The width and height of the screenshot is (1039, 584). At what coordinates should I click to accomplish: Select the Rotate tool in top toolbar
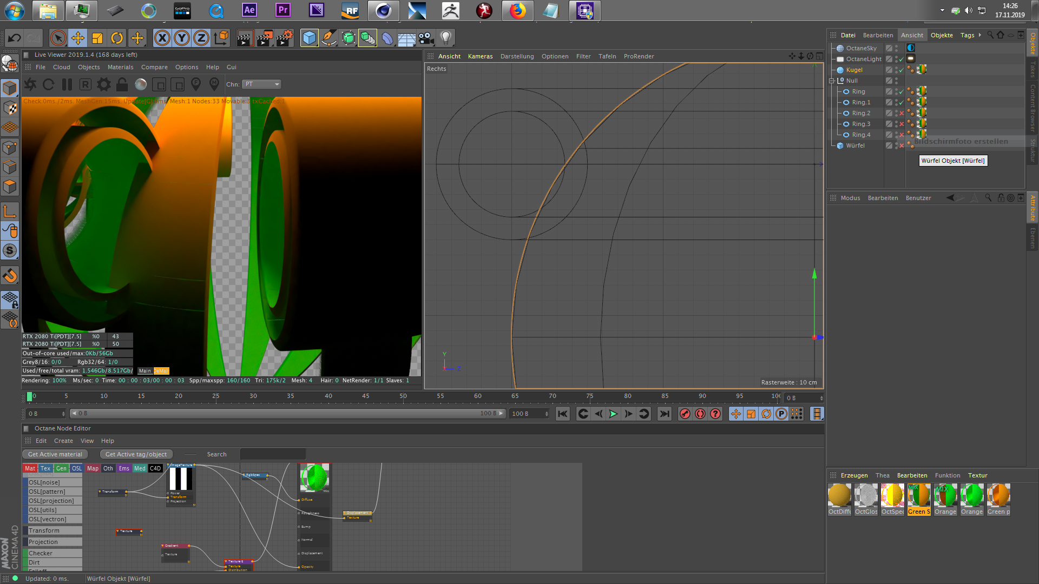[117, 38]
